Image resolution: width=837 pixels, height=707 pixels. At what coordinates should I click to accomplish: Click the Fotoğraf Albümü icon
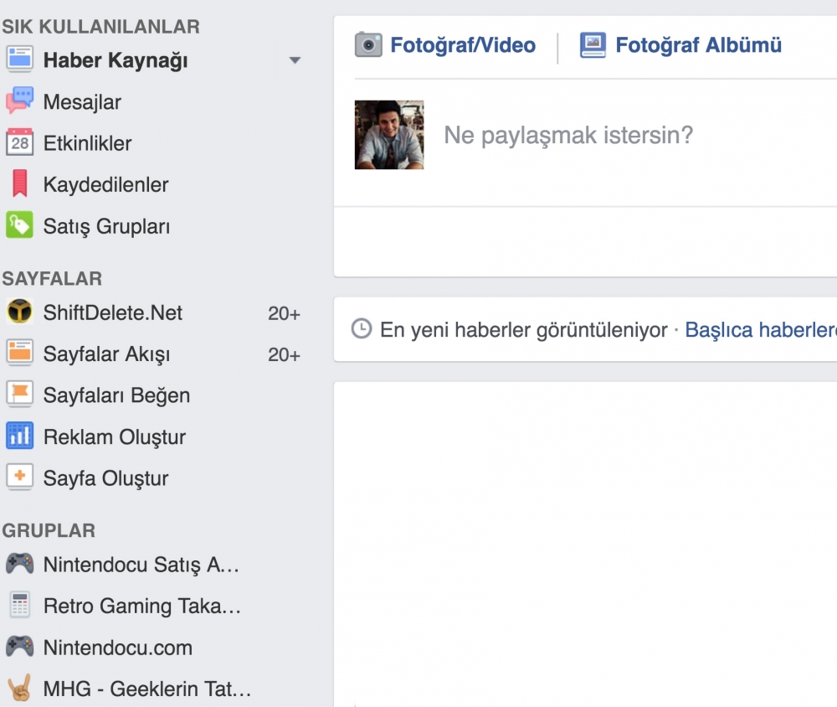(594, 44)
